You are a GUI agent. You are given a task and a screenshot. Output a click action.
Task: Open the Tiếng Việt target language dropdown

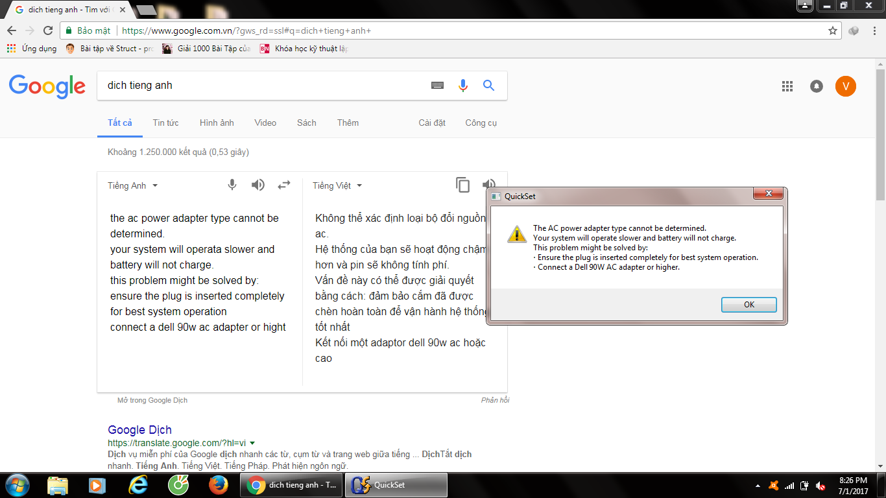click(x=337, y=185)
